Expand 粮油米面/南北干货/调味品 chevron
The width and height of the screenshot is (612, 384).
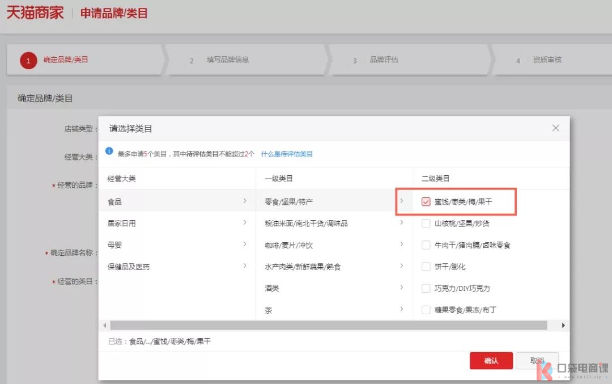pyautogui.click(x=402, y=222)
